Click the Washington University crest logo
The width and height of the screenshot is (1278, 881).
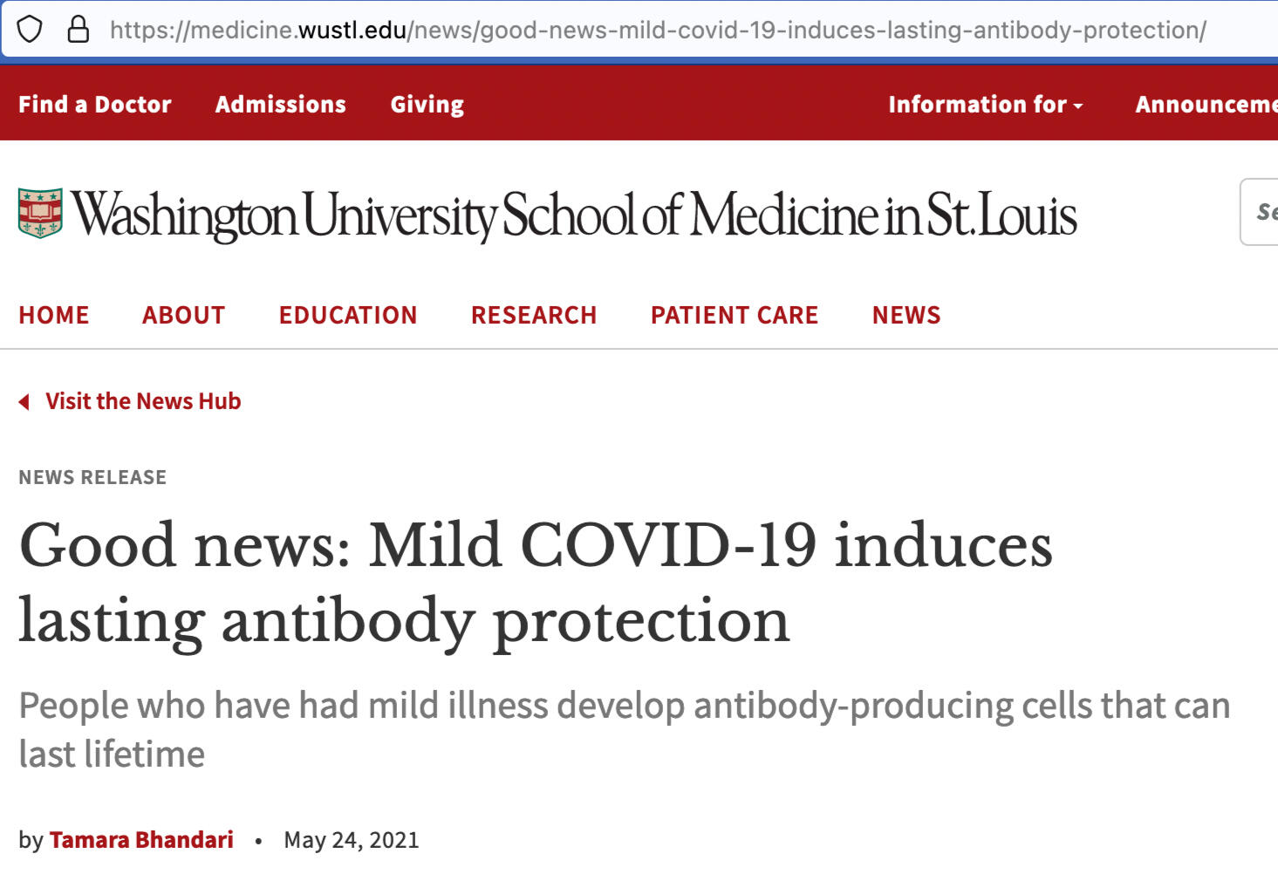[x=40, y=214]
